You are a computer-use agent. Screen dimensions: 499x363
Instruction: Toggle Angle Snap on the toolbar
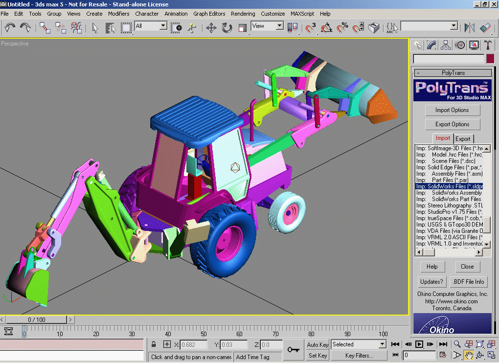[x=326, y=28]
